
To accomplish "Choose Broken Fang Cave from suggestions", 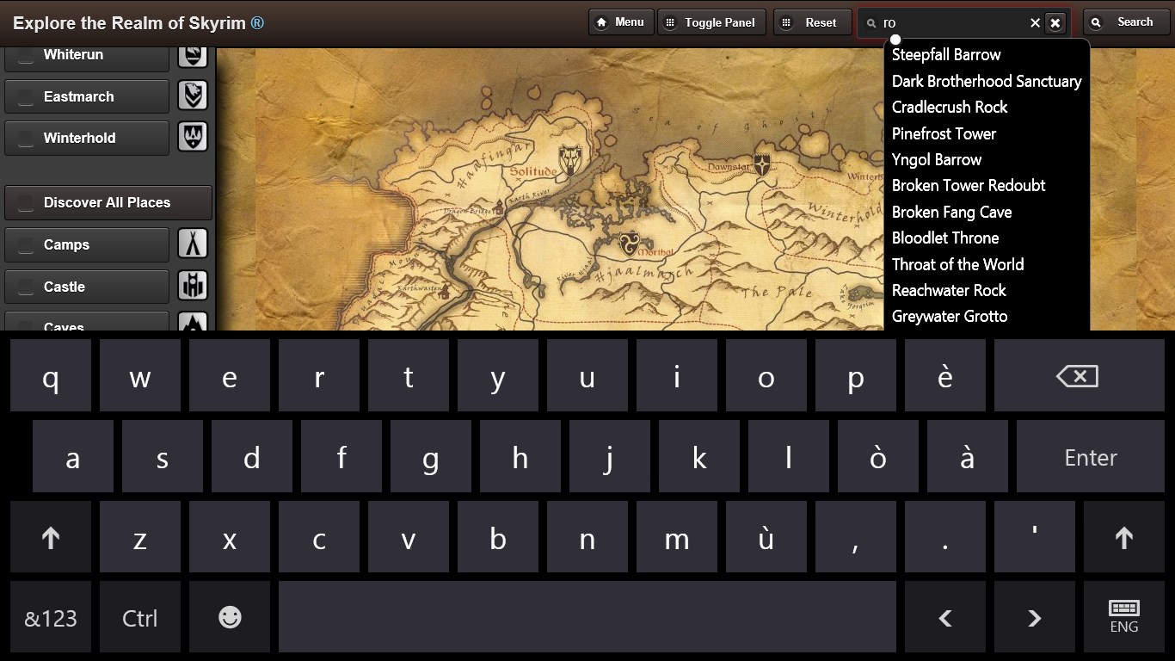I will coord(951,212).
